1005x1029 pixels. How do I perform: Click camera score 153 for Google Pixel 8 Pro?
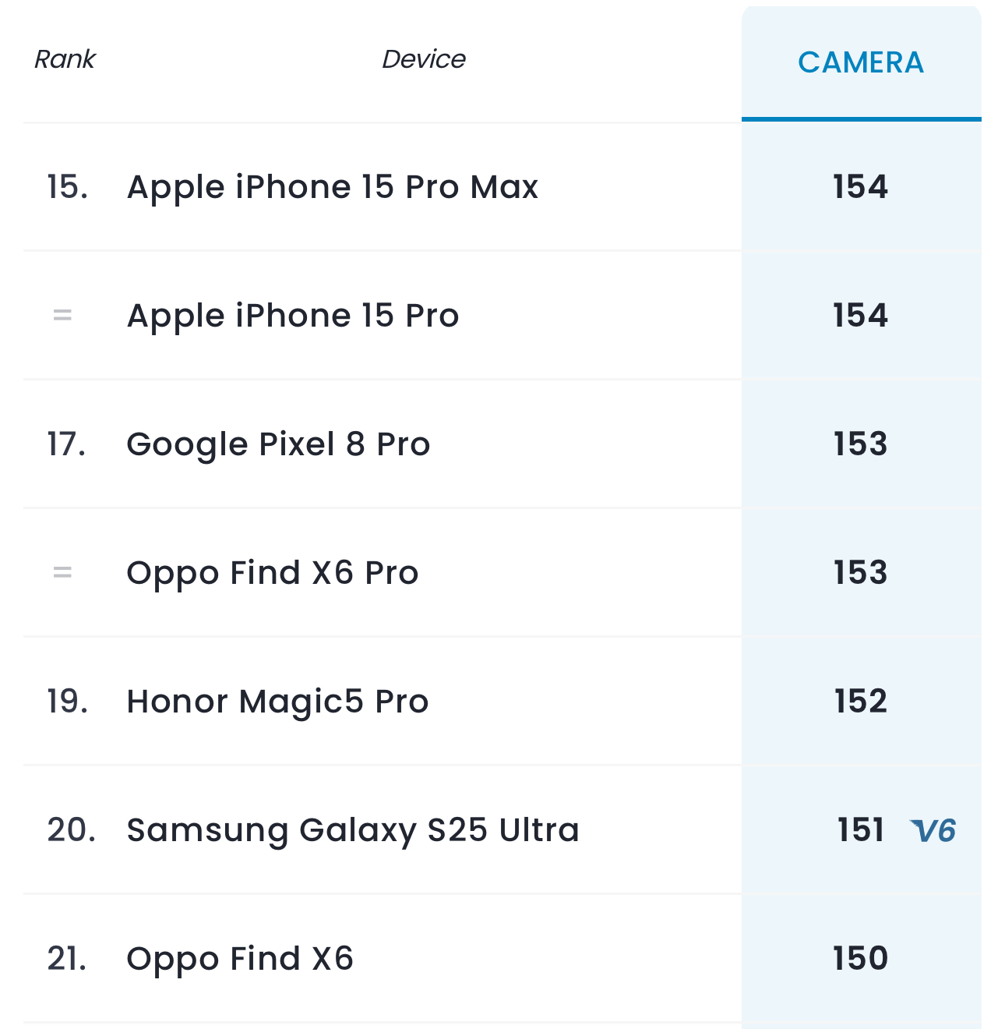click(x=860, y=444)
